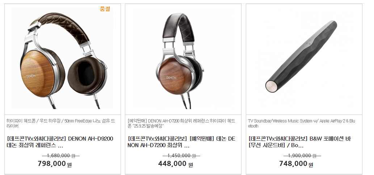Click the AH-D7200 25.9.25 발송예정 description
Viewport: 374px width, 175px height.
181,123
